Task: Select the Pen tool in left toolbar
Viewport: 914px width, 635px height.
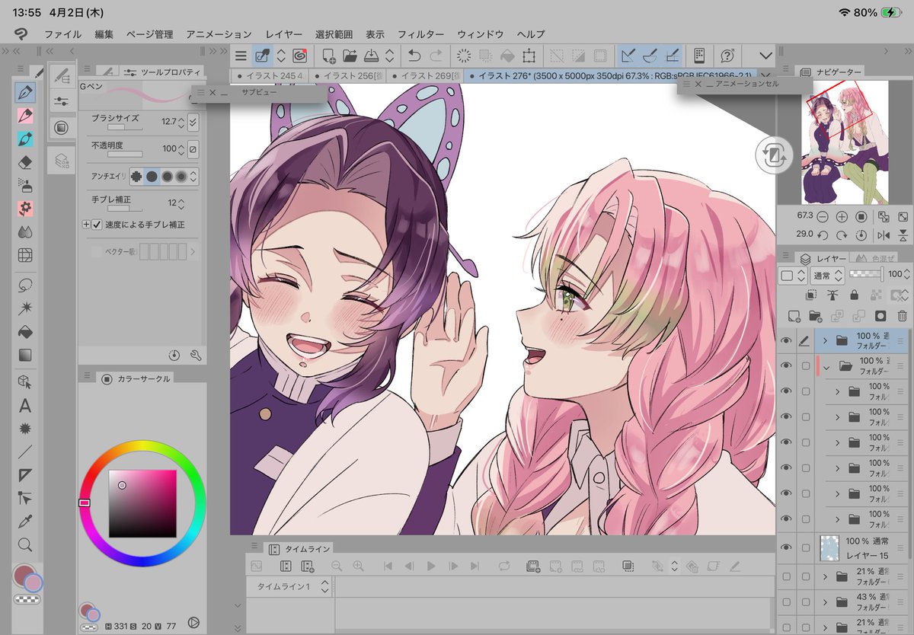Action: [x=25, y=93]
